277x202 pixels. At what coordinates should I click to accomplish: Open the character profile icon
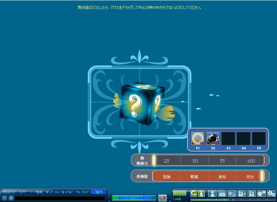(212, 193)
